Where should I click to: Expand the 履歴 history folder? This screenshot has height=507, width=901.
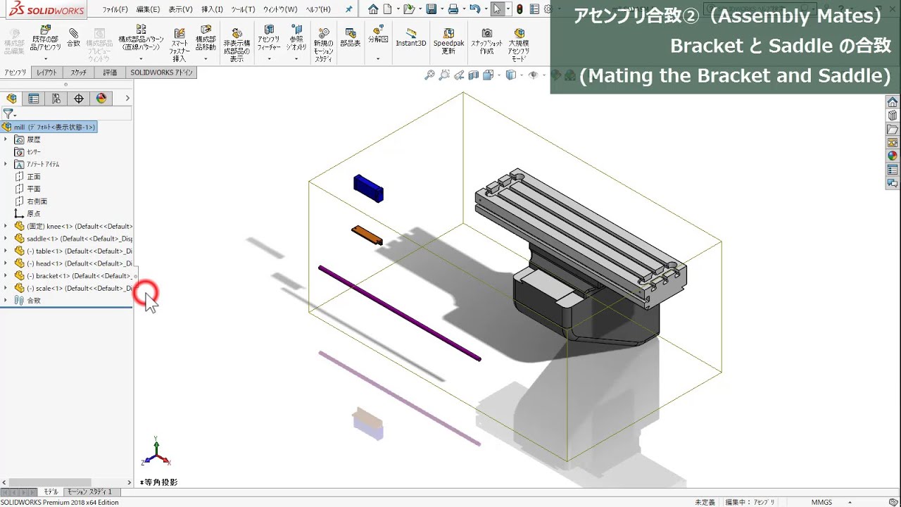[x=6, y=139]
